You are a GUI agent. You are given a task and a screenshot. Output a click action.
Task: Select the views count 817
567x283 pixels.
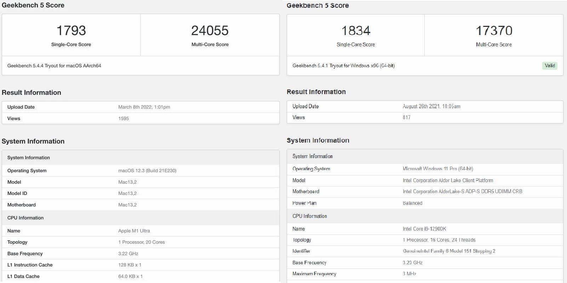pos(407,117)
